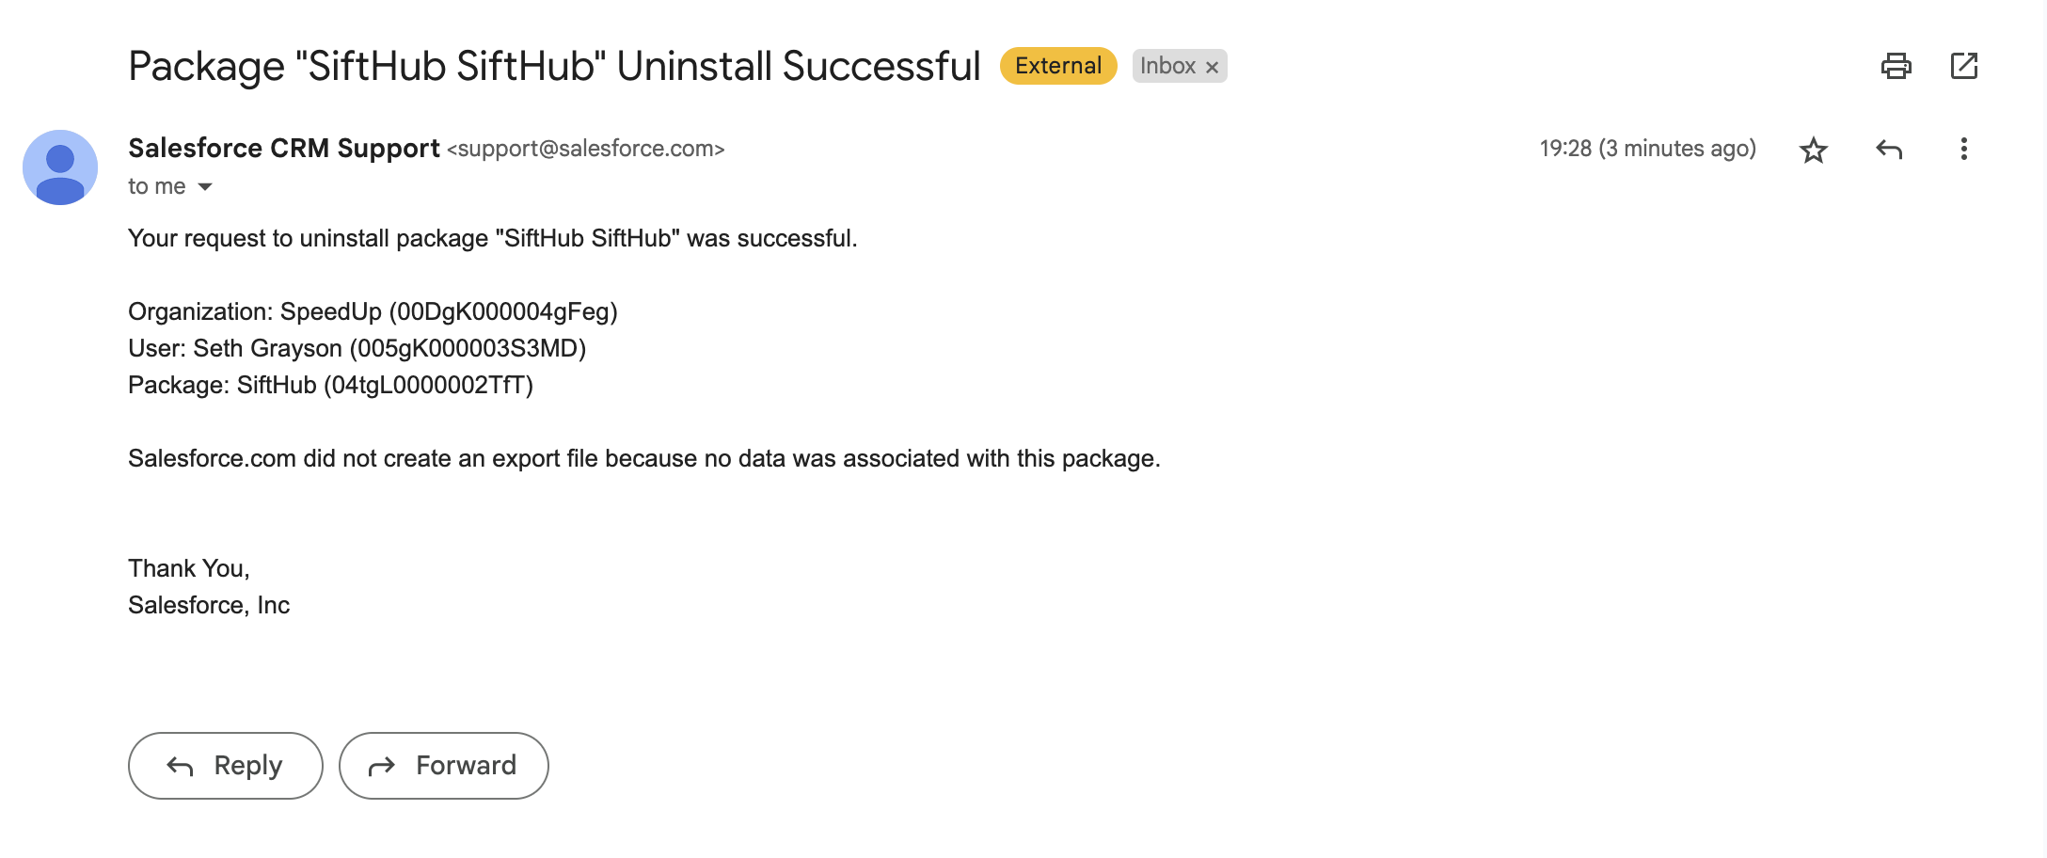The width and height of the screenshot is (2047, 858).
Task: Click the Package: SiftHub ID line
Action: (x=330, y=385)
